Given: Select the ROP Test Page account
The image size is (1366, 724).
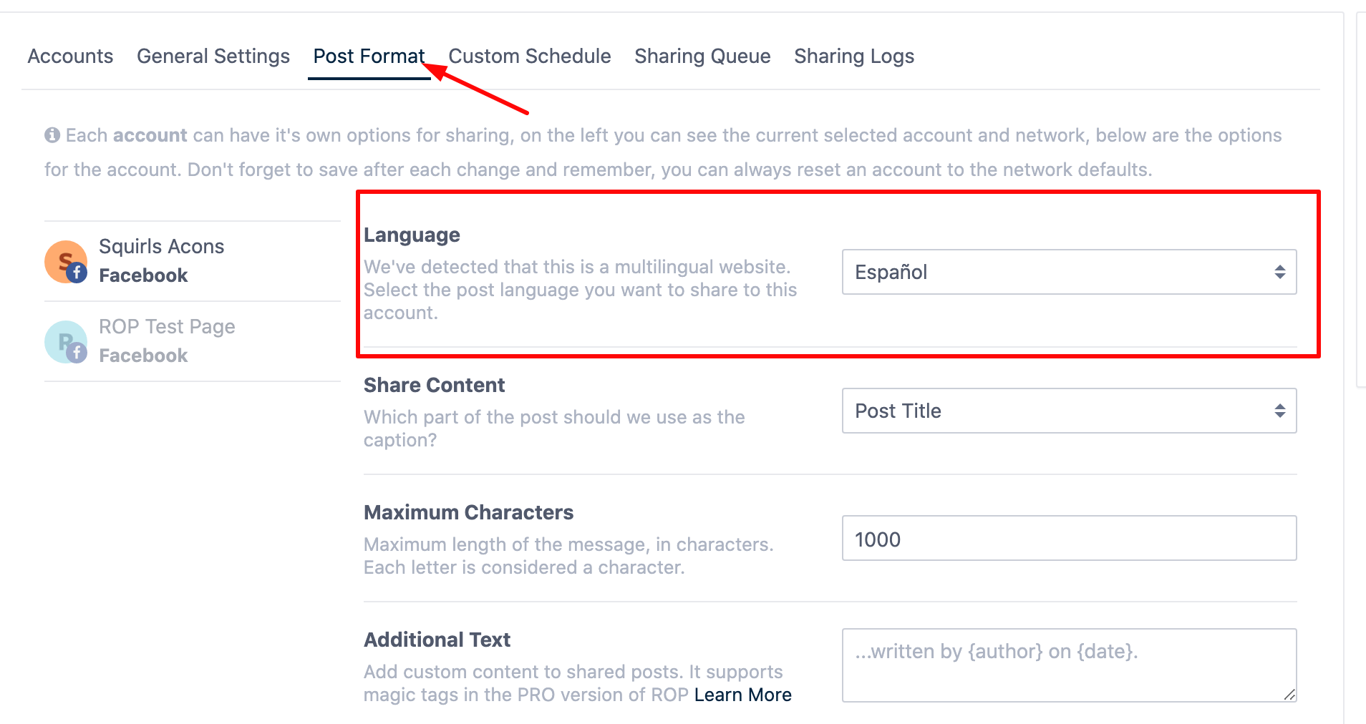Looking at the screenshot, I should [x=167, y=341].
